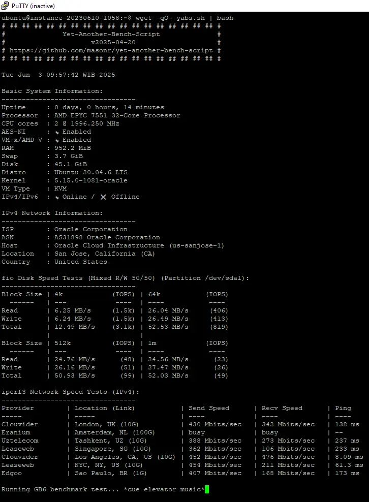Image resolution: width=369 pixels, height=502 pixels.
Task: Click the VM Type value 'KVM'
Action: click(60, 189)
